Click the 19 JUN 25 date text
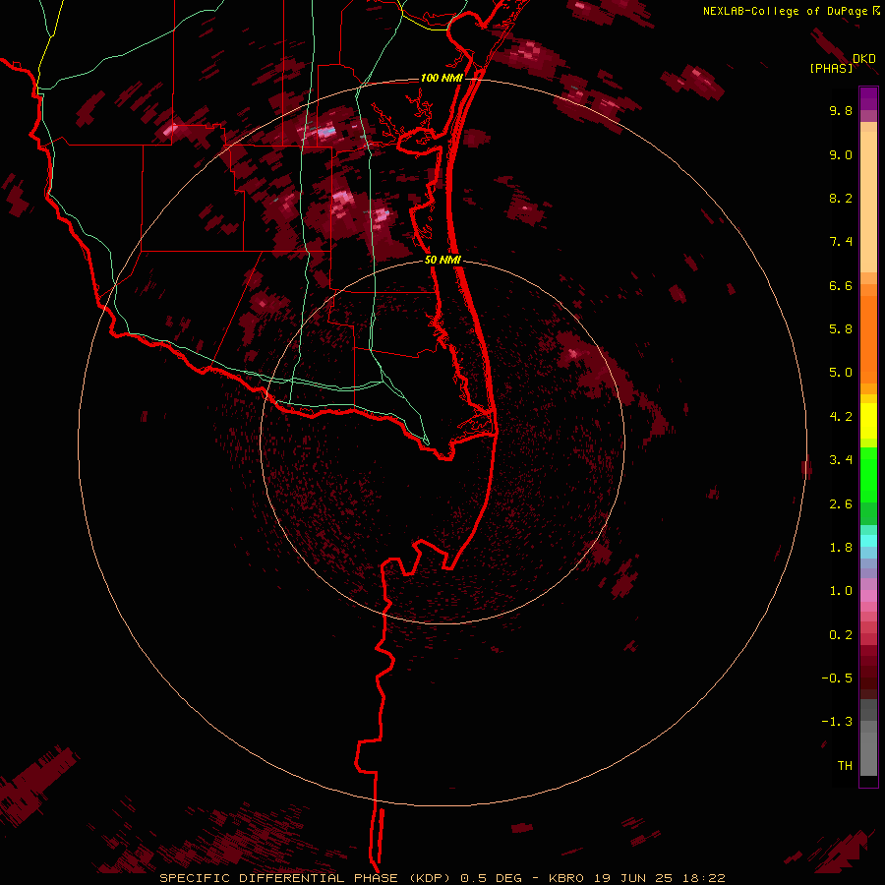The height and width of the screenshot is (885, 885). pos(631,878)
